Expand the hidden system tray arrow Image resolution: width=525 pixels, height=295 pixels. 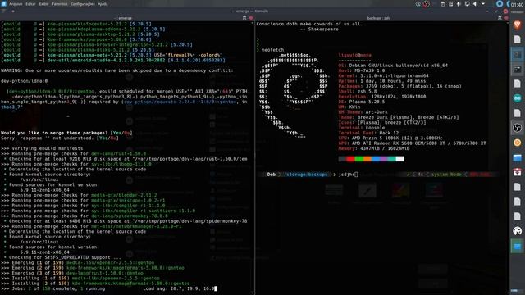483,4
